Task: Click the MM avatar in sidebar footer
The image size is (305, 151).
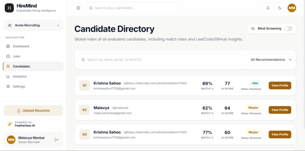Action: tap(11, 140)
